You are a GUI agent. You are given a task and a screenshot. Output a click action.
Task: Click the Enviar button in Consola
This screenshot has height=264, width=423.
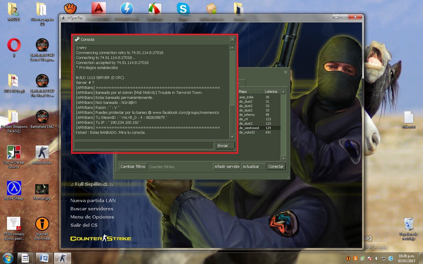pyautogui.click(x=225, y=146)
